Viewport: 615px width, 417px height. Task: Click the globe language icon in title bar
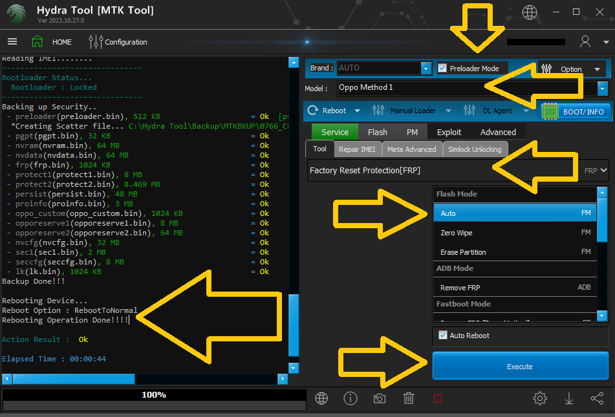point(530,12)
